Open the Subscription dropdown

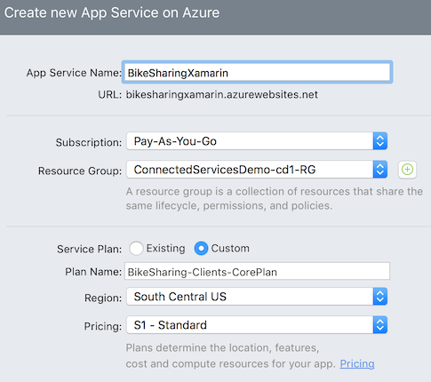(257, 141)
